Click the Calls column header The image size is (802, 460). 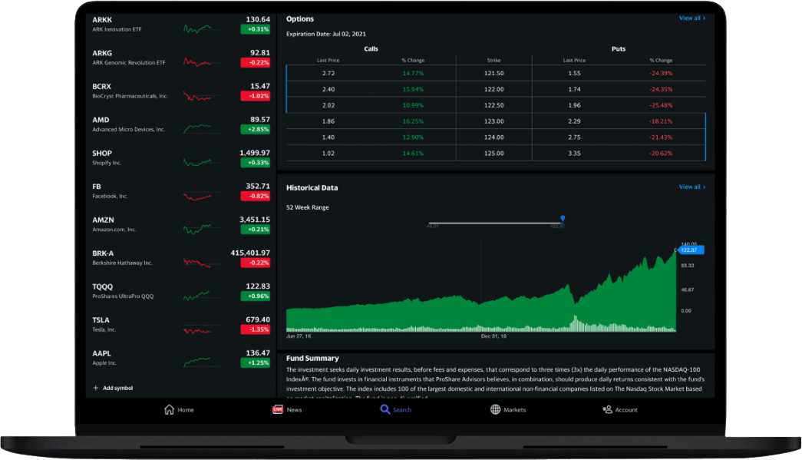click(x=371, y=49)
